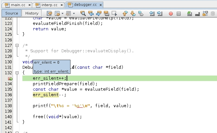Go to next search occurrence

pyautogui.click(x=99, y=13)
